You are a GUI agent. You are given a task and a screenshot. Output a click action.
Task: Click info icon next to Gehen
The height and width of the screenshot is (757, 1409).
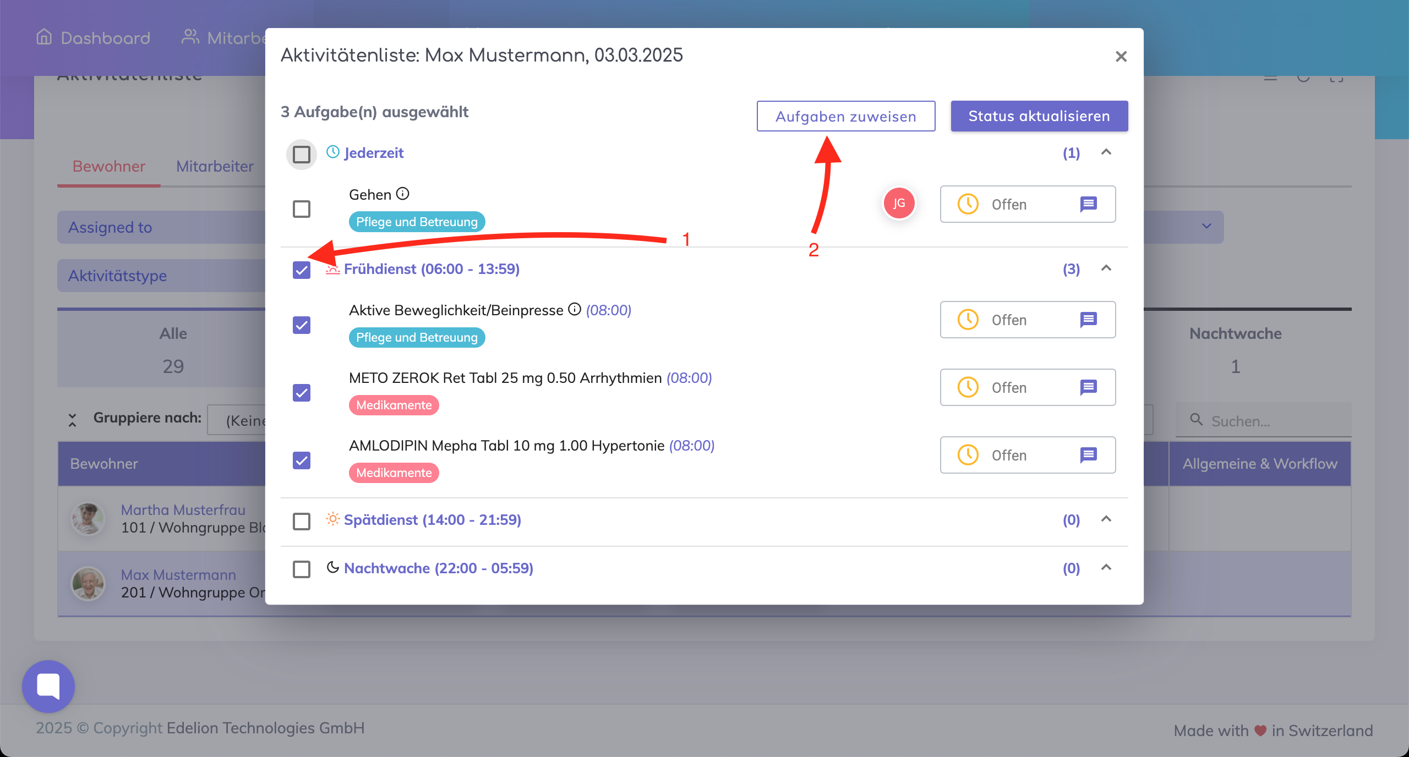(403, 194)
